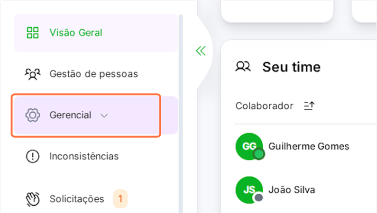377x213 pixels.
Task: Open the Visão Geral menu item
Action: pos(76,33)
